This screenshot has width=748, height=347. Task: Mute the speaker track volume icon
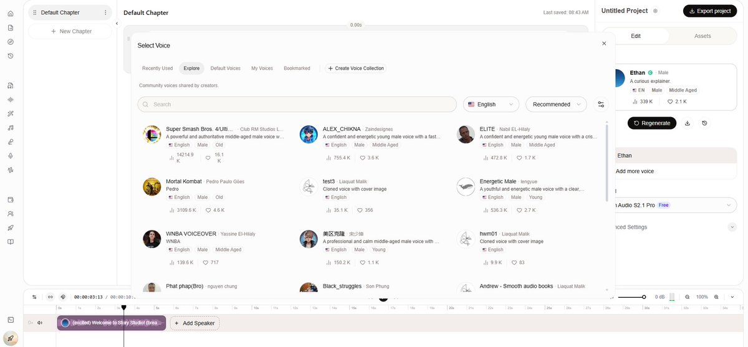(x=40, y=323)
